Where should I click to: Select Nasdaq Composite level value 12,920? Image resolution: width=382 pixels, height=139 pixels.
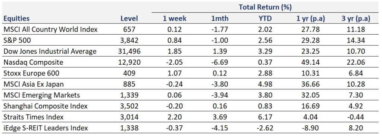[129, 62]
